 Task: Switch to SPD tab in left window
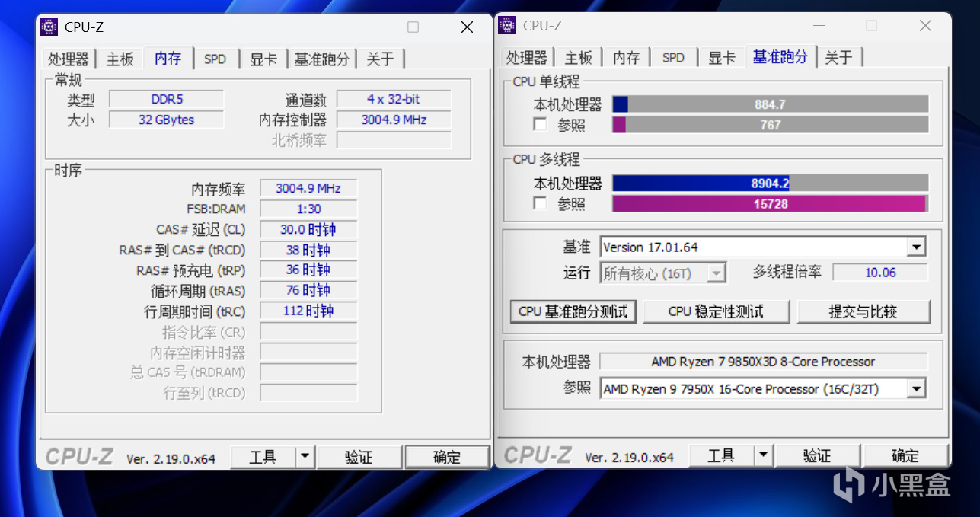(x=215, y=59)
